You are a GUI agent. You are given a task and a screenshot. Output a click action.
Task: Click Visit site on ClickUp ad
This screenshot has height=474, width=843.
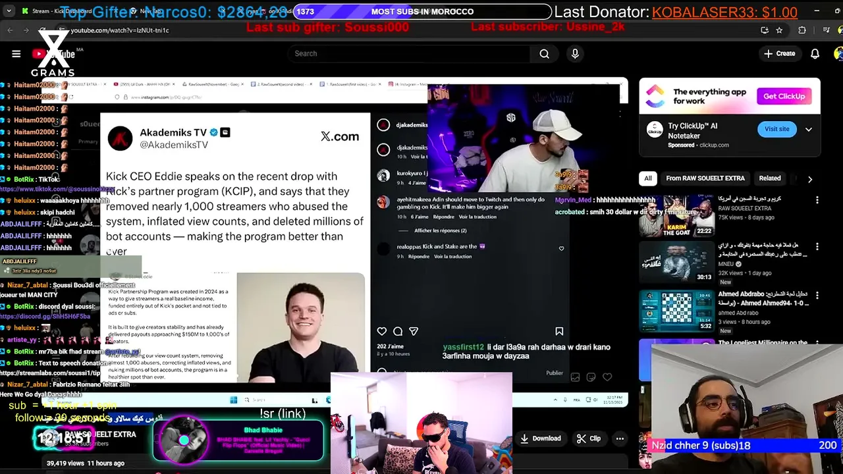pos(776,129)
